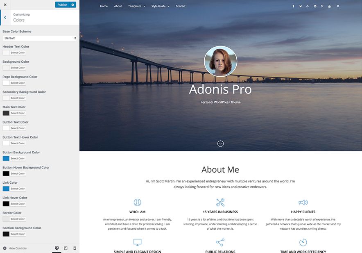Click the search magnifier icon in the header
The height and width of the screenshot is (253, 362).
pyautogui.click(x=338, y=6)
